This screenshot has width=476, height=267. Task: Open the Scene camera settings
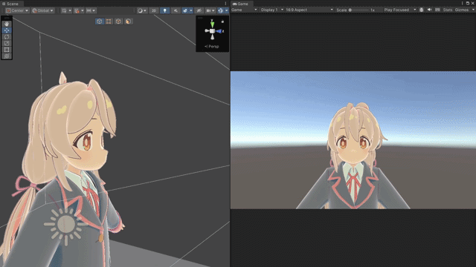pos(210,10)
